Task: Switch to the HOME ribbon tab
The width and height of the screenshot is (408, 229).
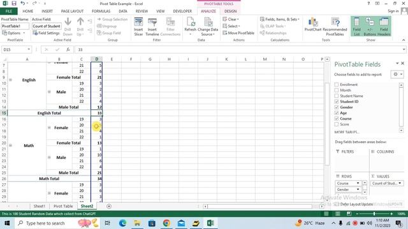Action: pyautogui.click(x=28, y=11)
